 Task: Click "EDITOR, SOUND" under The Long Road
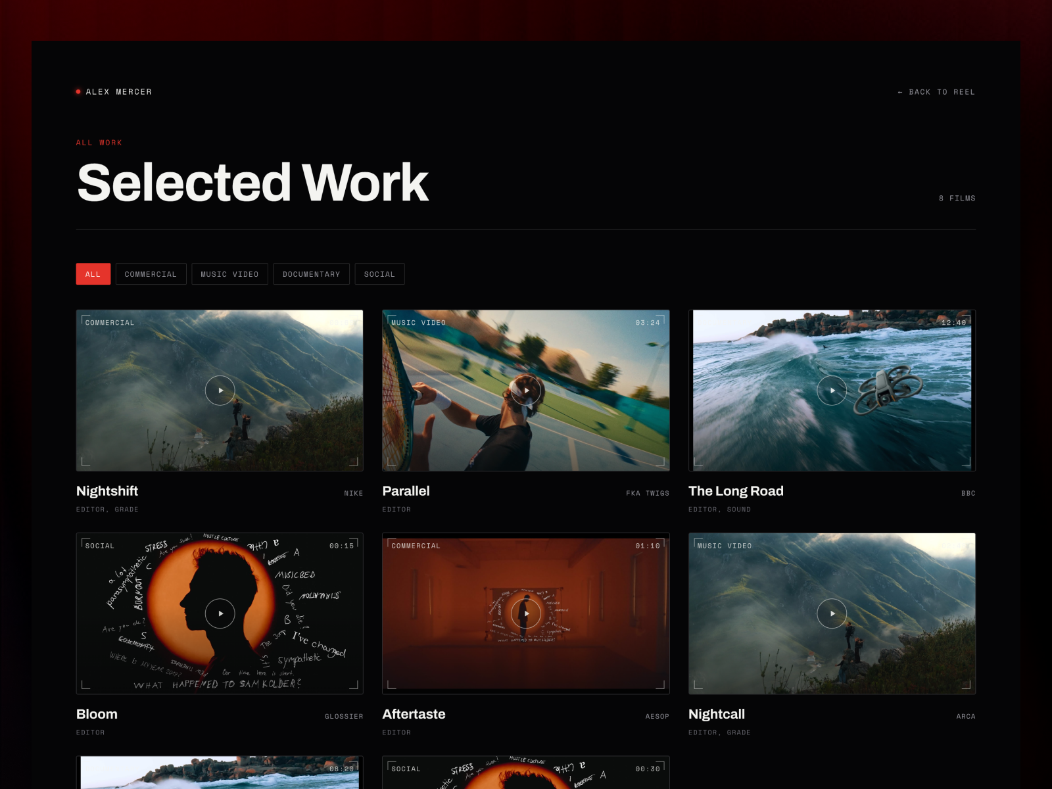(x=719, y=510)
